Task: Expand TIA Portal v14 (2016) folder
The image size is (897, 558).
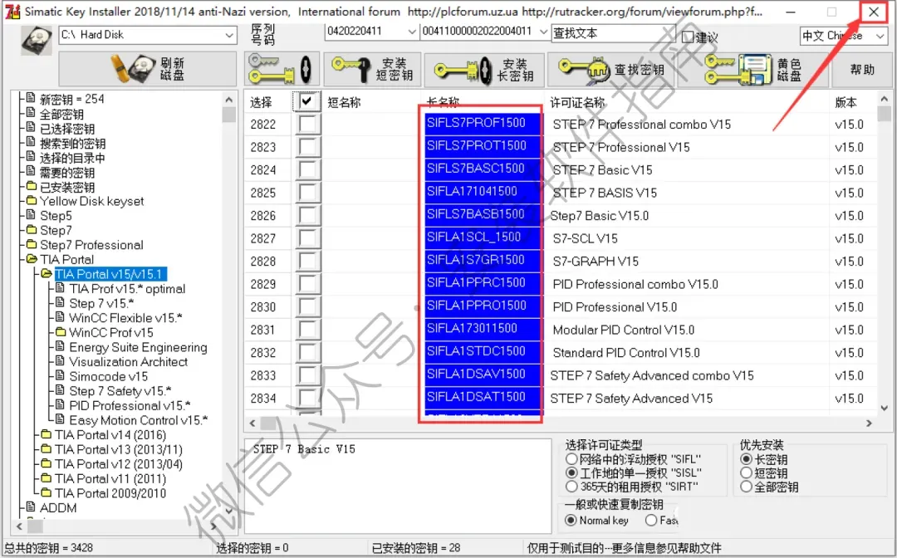Action: 110,435
